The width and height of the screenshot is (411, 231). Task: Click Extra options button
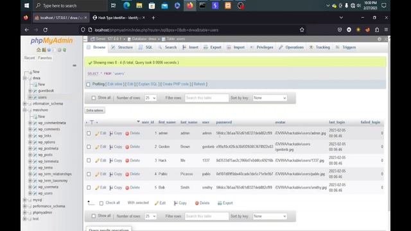pyautogui.click(x=95, y=110)
